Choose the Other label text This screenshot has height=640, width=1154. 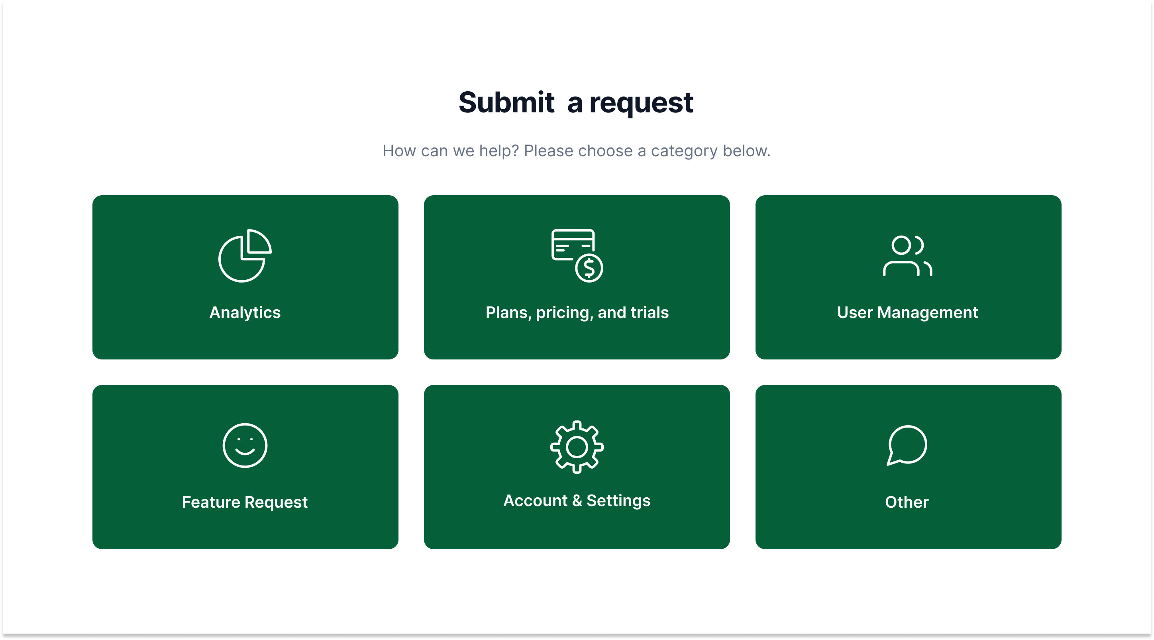click(907, 502)
